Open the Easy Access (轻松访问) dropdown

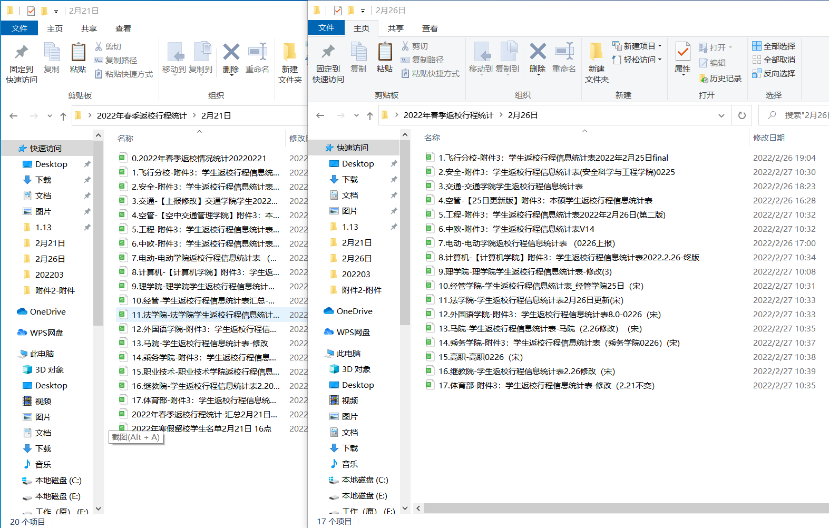tap(638, 60)
